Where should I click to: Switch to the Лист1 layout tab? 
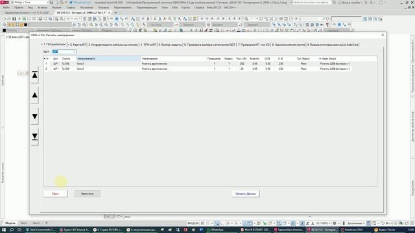pyautogui.click(x=24, y=223)
